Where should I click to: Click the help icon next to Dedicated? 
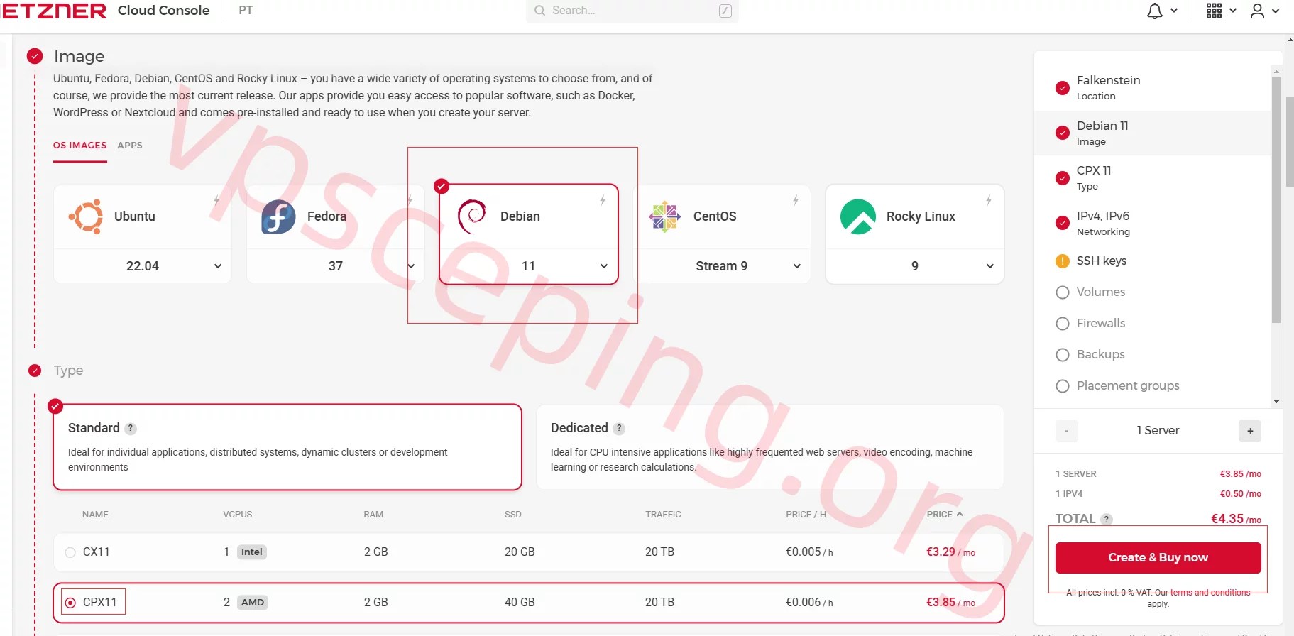tap(619, 429)
